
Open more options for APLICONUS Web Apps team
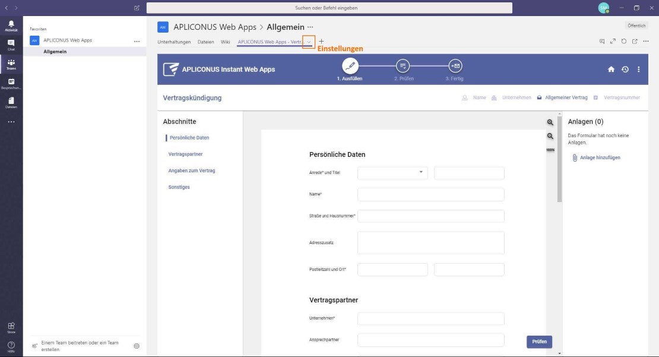click(137, 41)
